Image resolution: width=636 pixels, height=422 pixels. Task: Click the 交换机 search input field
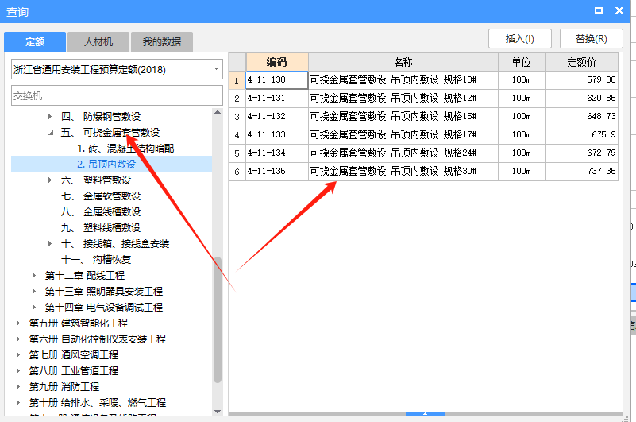click(x=117, y=96)
